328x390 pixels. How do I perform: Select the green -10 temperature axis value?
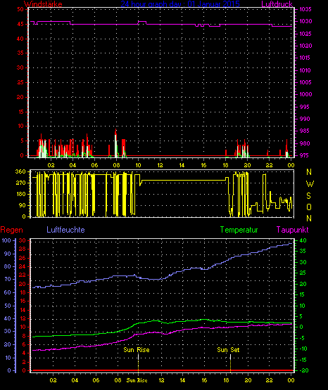[302, 349]
